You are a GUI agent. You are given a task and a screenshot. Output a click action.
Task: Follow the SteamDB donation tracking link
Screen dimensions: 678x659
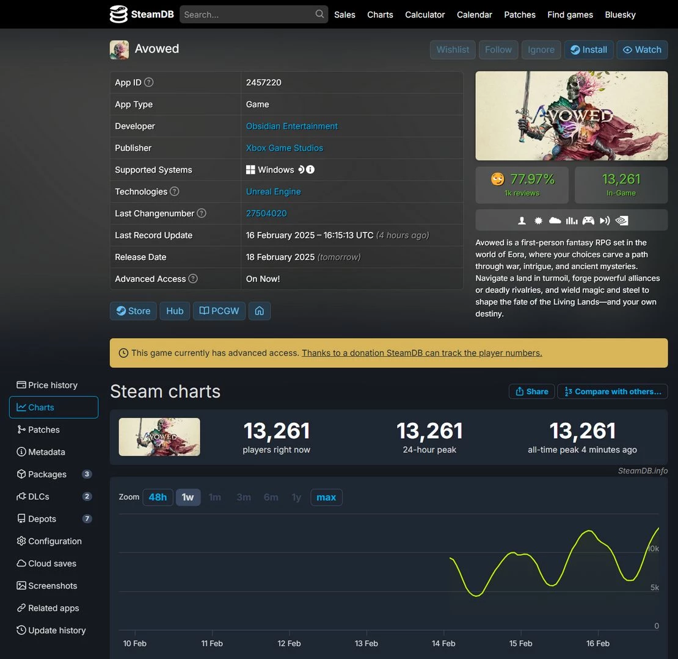point(421,353)
